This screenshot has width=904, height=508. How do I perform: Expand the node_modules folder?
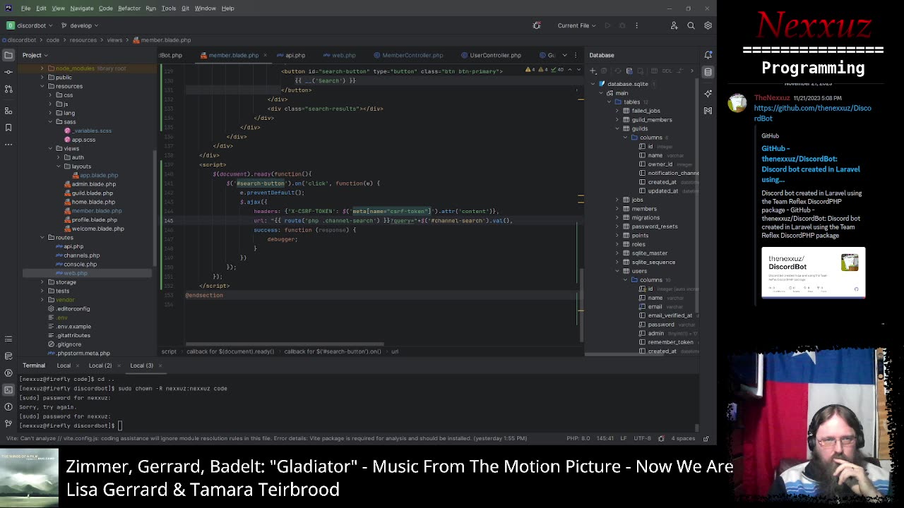42,68
